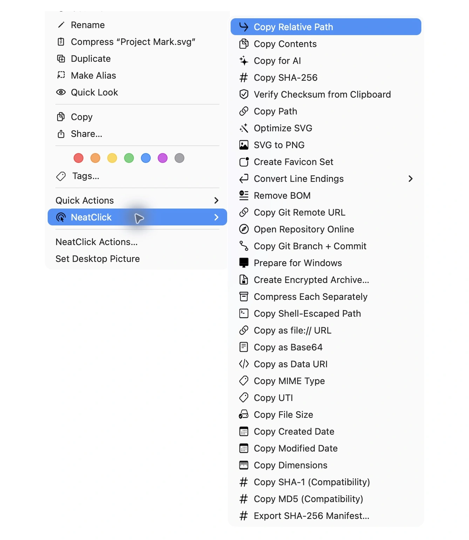Click the magic wand Optimize SVG icon
Image resolution: width=469 pixels, height=540 pixels.
click(x=244, y=128)
